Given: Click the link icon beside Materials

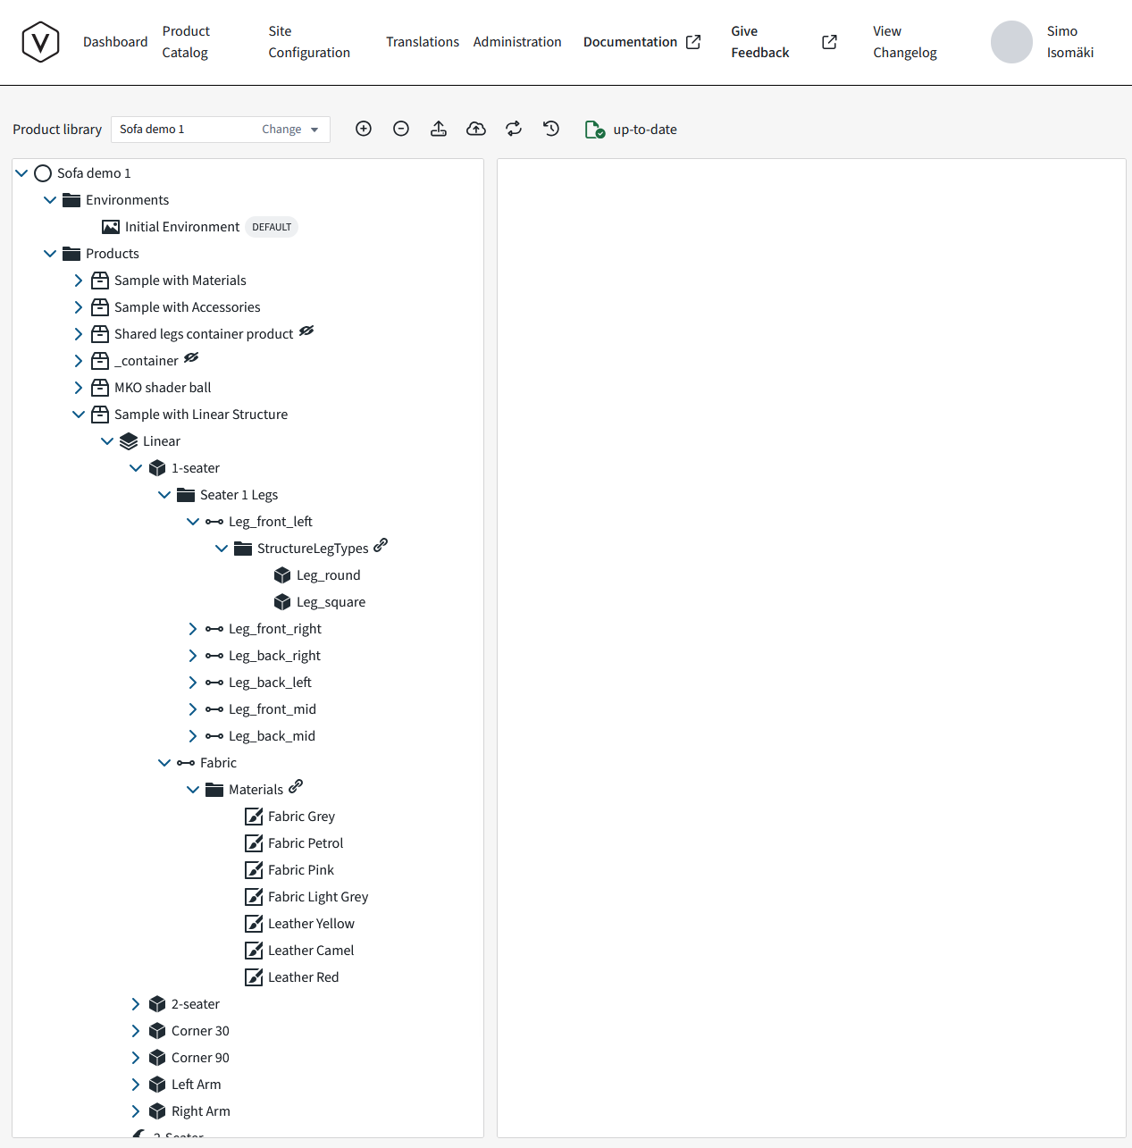Looking at the screenshot, I should coord(296,785).
